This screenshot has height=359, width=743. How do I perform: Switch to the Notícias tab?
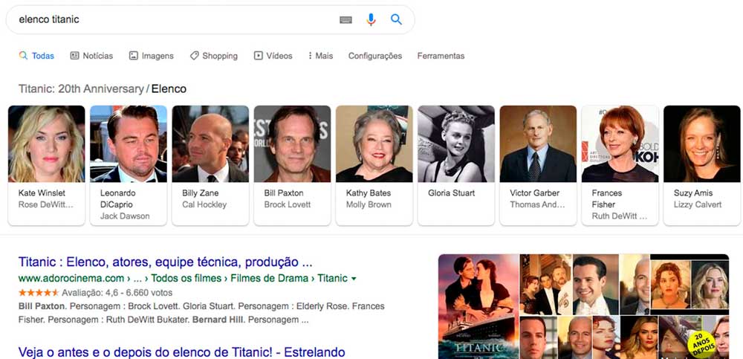91,56
